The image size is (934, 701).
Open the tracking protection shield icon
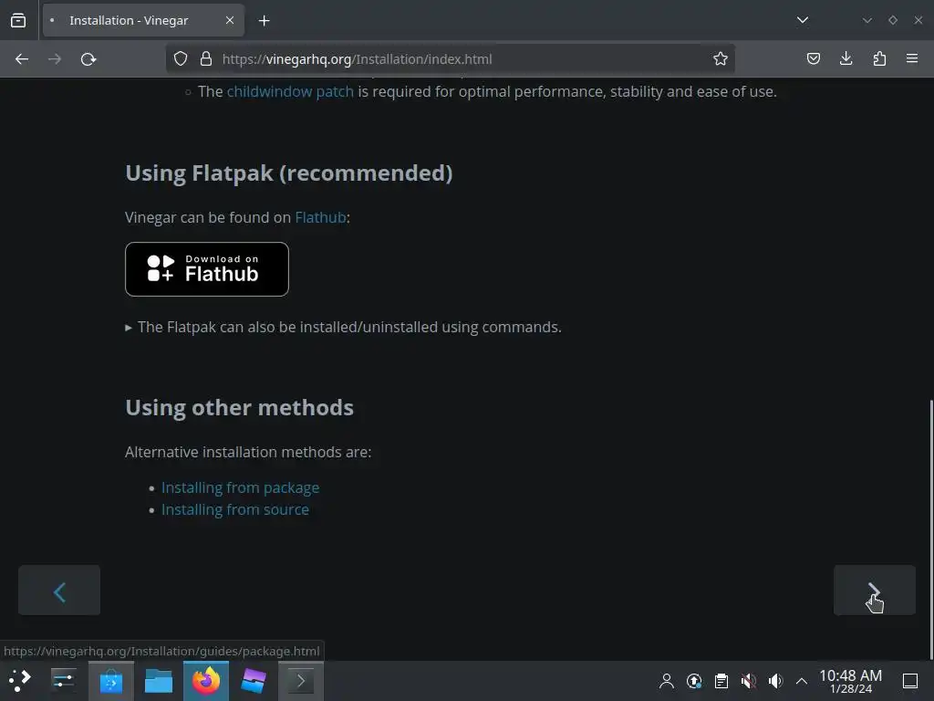[181, 59]
